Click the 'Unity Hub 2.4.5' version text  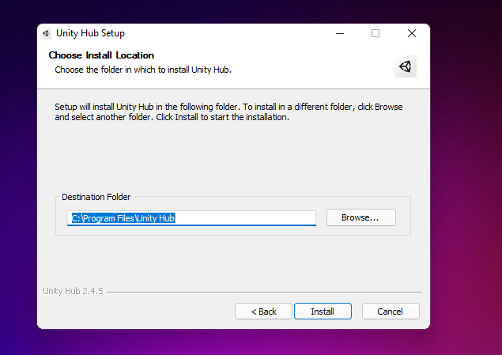point(73,291)
